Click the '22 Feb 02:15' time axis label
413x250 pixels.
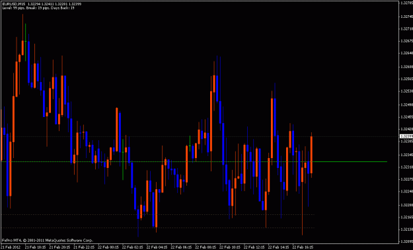(131, 247)
